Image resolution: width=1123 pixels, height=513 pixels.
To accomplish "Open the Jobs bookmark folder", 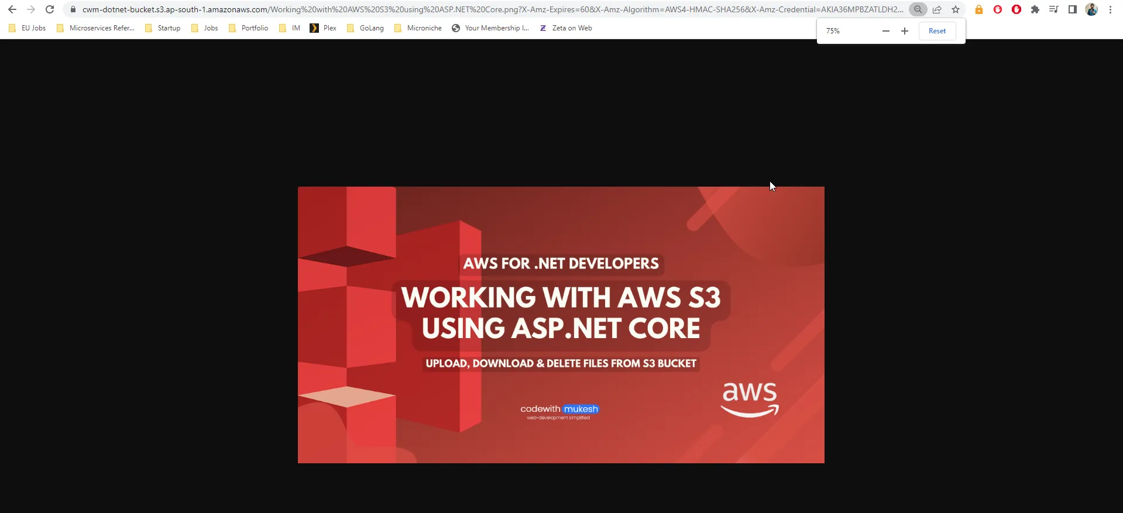I will (x=205, y=28).
